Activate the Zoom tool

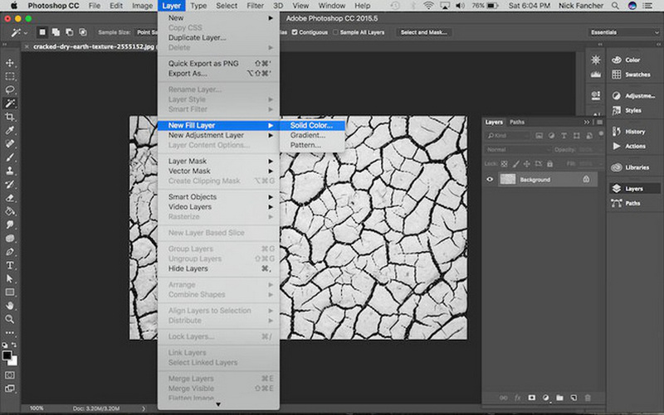coord(10,318)
